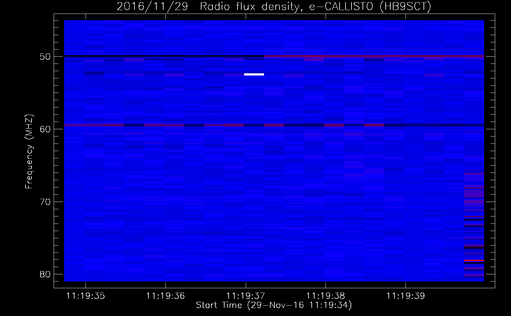This screenshot has width=511, height=316.
Task: Click the 'Frequency (MHZ)' axis label
Action: (x=29, y=151)
